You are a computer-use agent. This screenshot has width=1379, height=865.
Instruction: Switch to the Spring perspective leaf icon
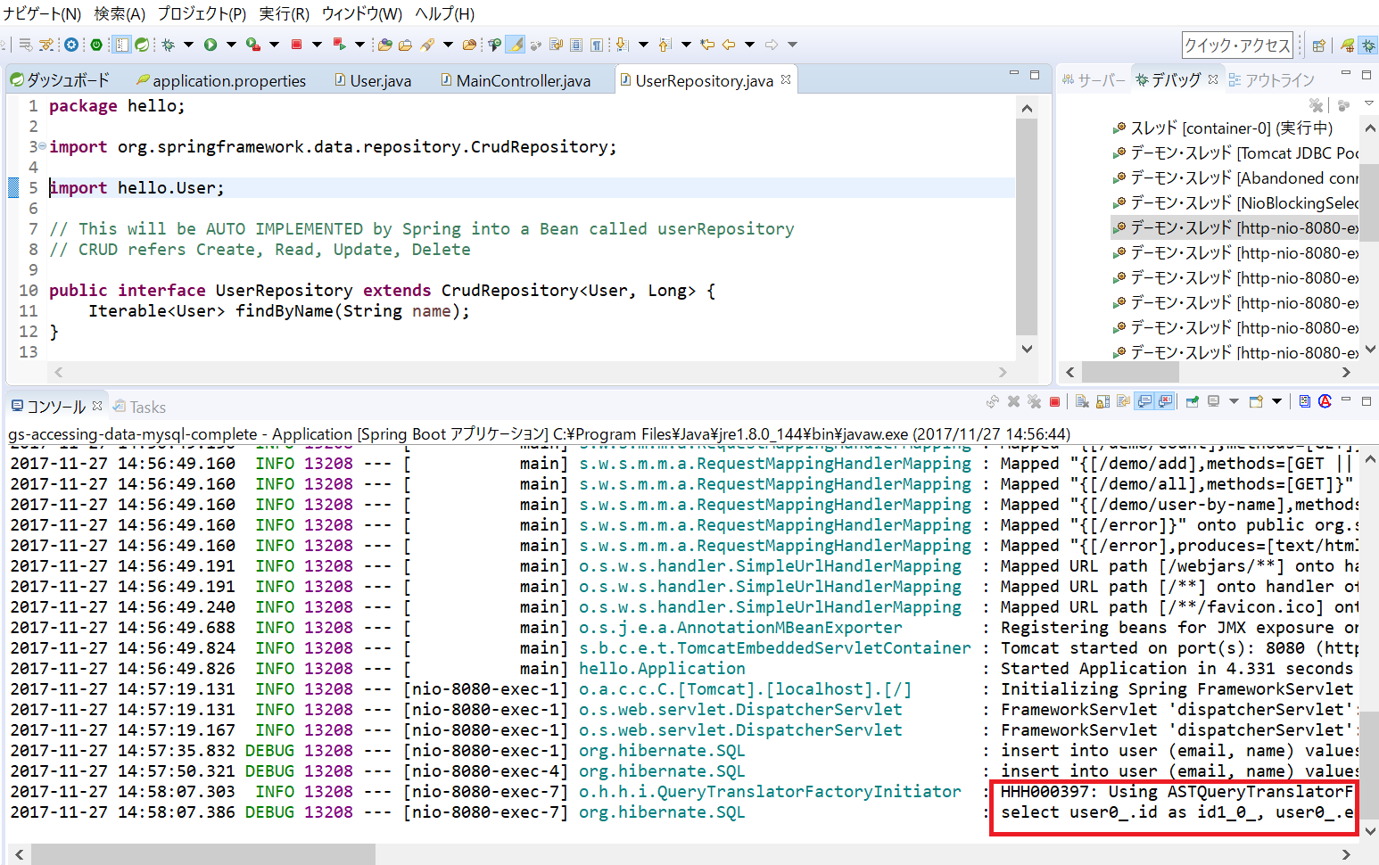[1347, 45]
